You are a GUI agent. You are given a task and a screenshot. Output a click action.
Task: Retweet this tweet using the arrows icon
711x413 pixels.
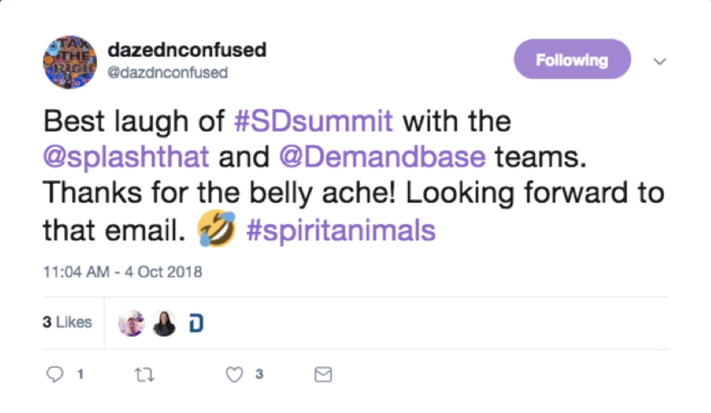144,375
